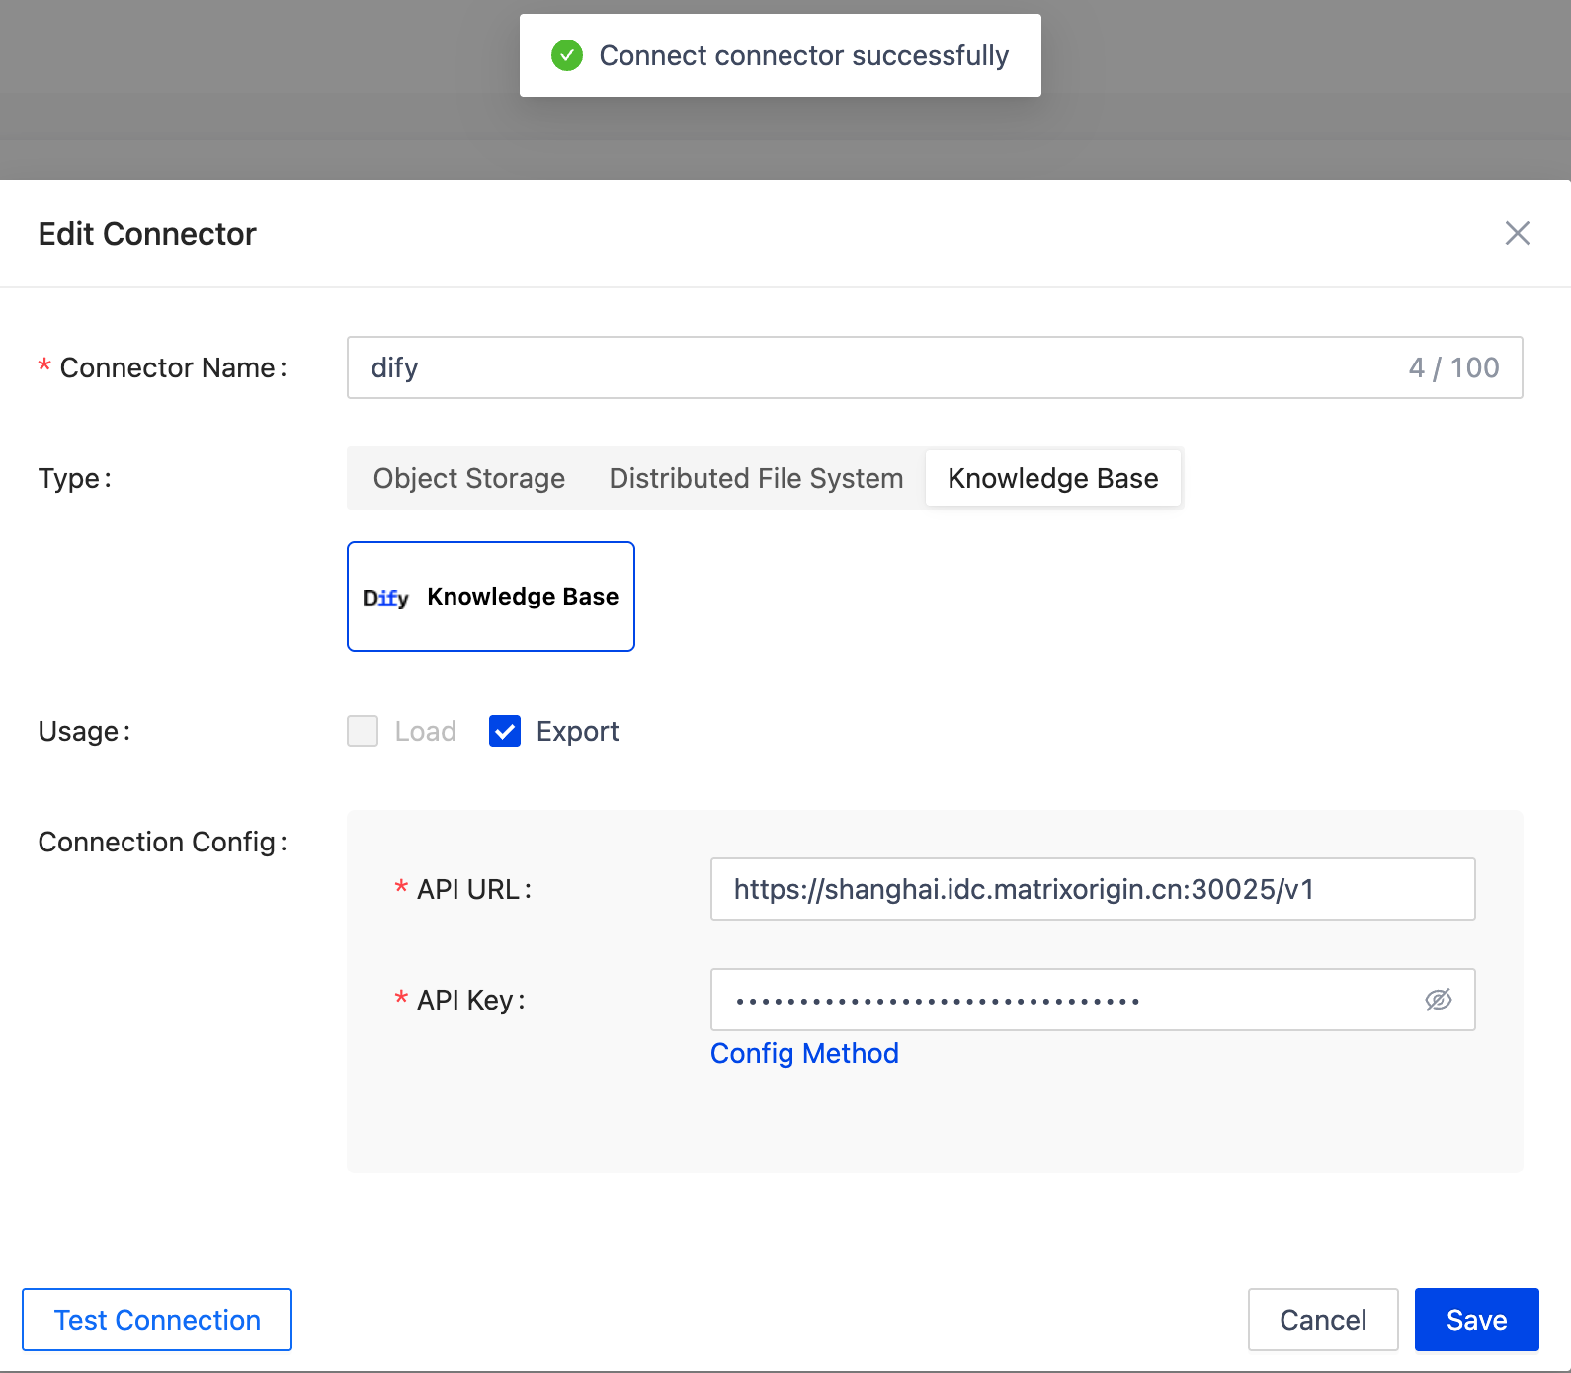The height and width of the screenshot is (1373, 1571).
Task: Click the API URL input field
Action: pyautogui.click(x=1093, y=889)
